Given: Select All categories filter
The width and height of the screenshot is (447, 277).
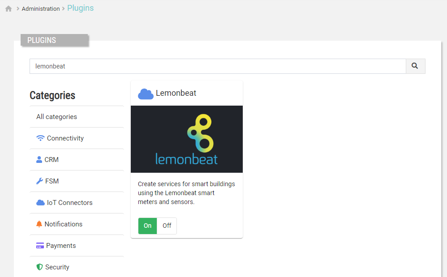Looking at the screenshot, I should 57,117.
